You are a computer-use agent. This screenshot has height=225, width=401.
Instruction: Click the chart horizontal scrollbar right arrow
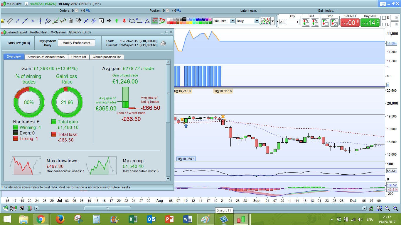coord(364,208)
